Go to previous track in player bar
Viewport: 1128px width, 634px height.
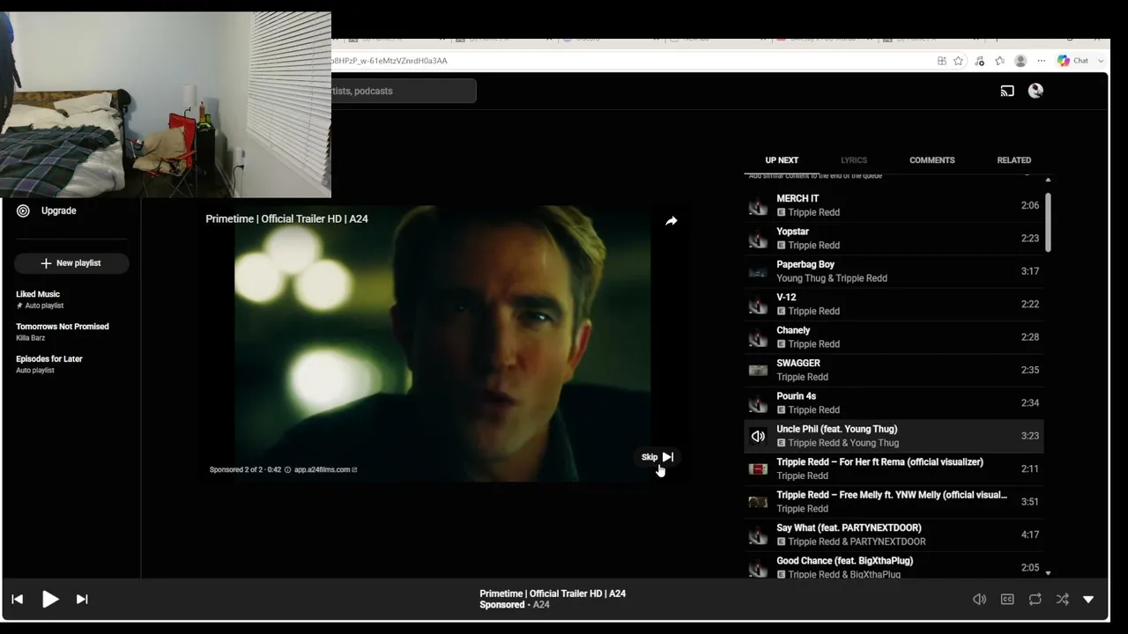tap(18, 599)
